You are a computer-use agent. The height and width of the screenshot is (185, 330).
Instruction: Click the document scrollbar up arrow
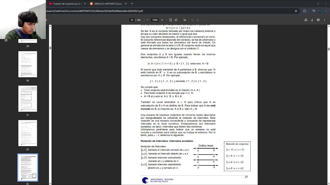click(328, 26)
